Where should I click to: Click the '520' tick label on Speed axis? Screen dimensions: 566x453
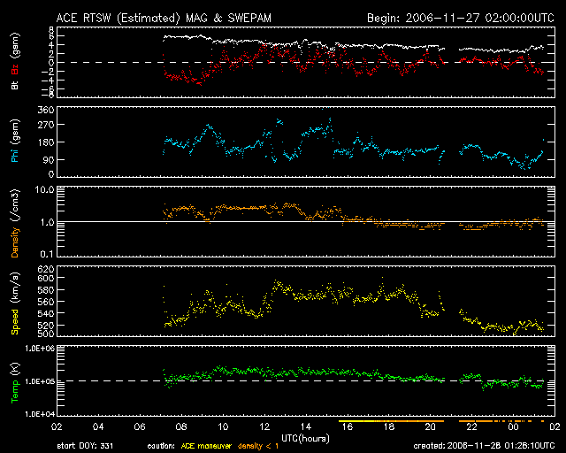pyautogui.click(x=46, y=325)
